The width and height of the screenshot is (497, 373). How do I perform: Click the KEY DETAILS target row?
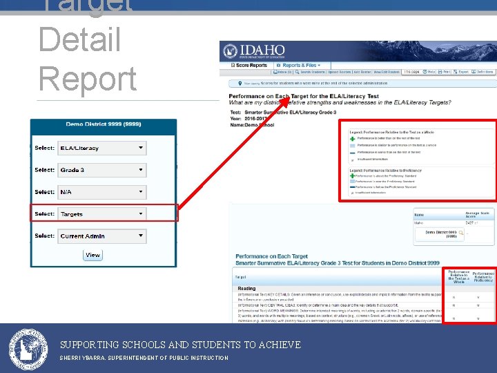[339, 297]
